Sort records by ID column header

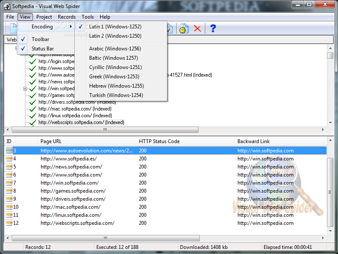click(x=21, y=141)
